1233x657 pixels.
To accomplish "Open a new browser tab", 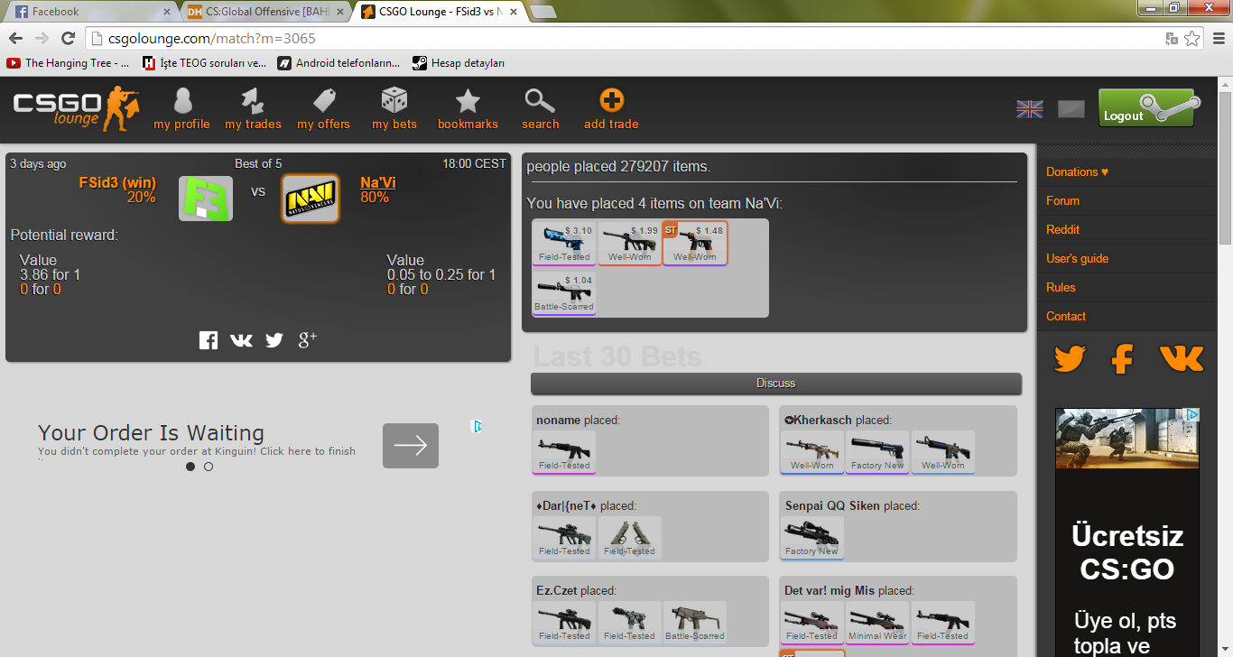I will (542, 12).
